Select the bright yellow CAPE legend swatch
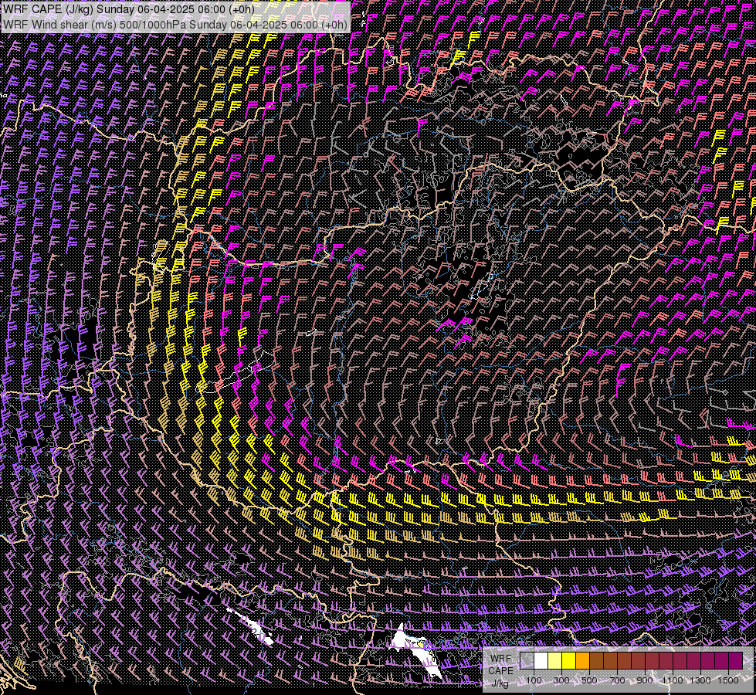Screen dimensions: 756x695 coord(569,661)
